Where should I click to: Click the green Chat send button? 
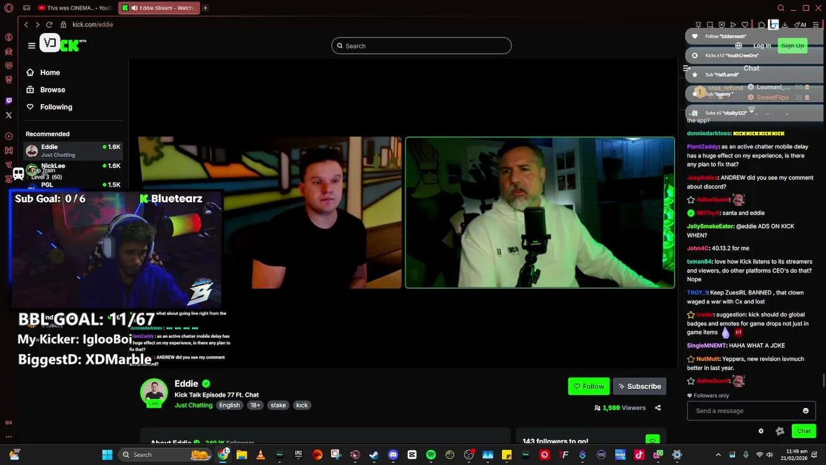(x=803, y=431)
